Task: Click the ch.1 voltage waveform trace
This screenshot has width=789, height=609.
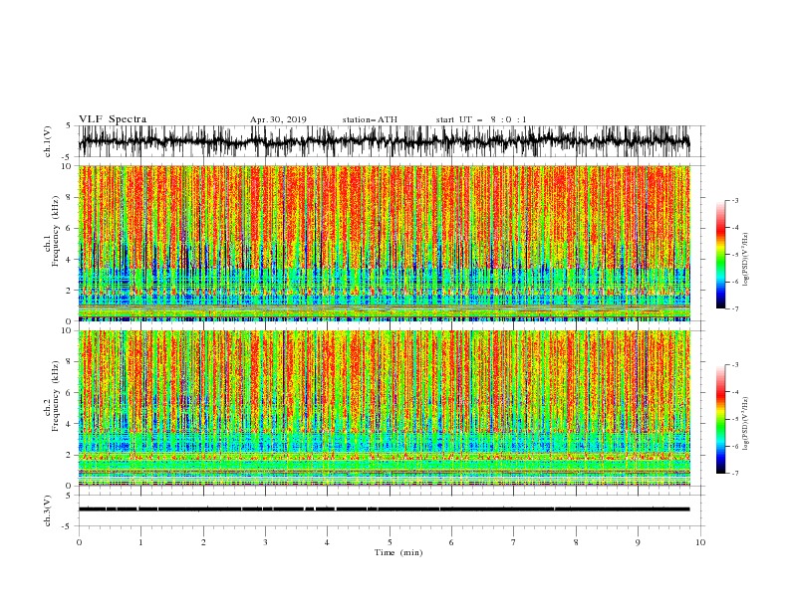Action: [x=384, y=141]
